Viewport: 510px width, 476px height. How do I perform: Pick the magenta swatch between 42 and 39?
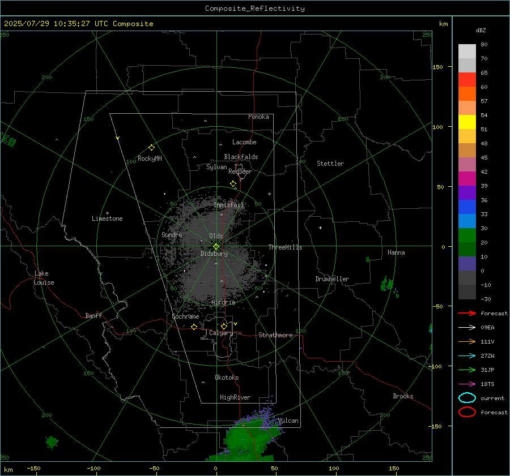tap(467, 179)
